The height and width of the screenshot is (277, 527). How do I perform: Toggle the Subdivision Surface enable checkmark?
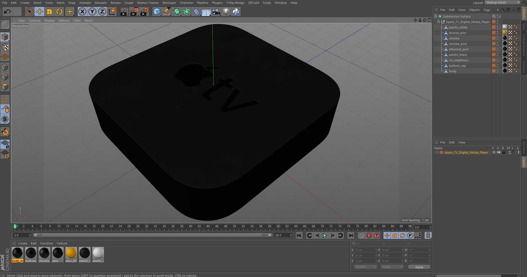point(500,16)
